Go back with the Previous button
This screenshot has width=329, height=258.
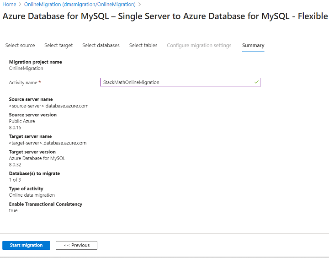[76, 245]
